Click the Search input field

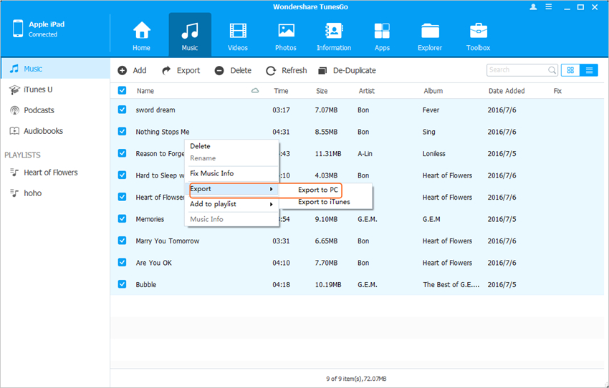[x=517, y=70]
